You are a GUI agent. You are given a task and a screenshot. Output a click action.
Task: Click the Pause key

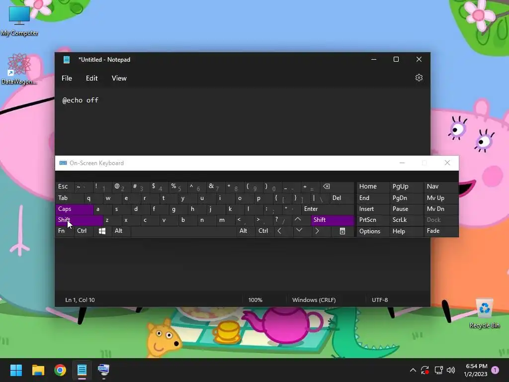click(x=406, y=209)
